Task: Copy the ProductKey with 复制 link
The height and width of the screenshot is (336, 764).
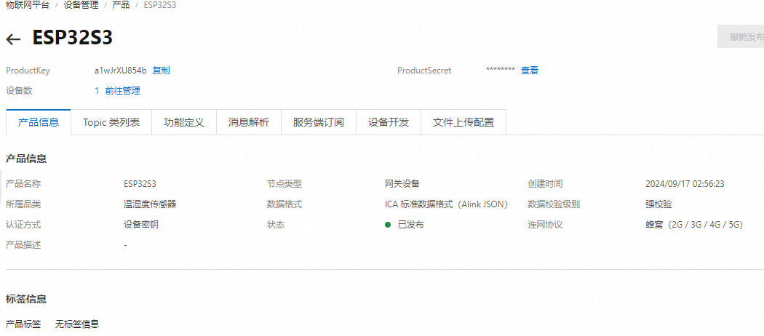Action: click(162, 70)
